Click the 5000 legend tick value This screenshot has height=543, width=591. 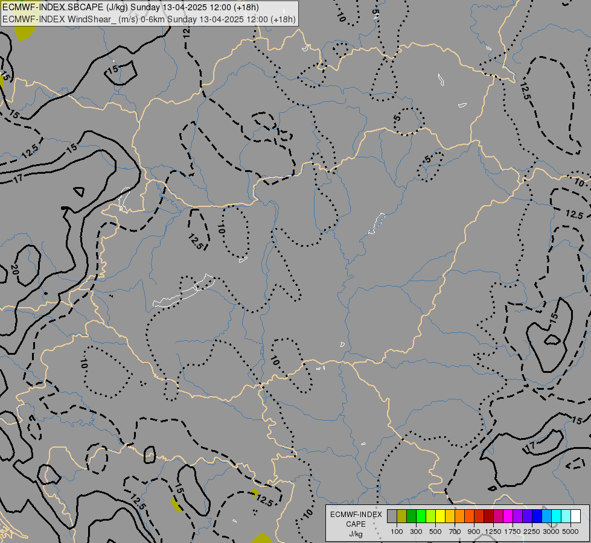(x=570, y=532)
